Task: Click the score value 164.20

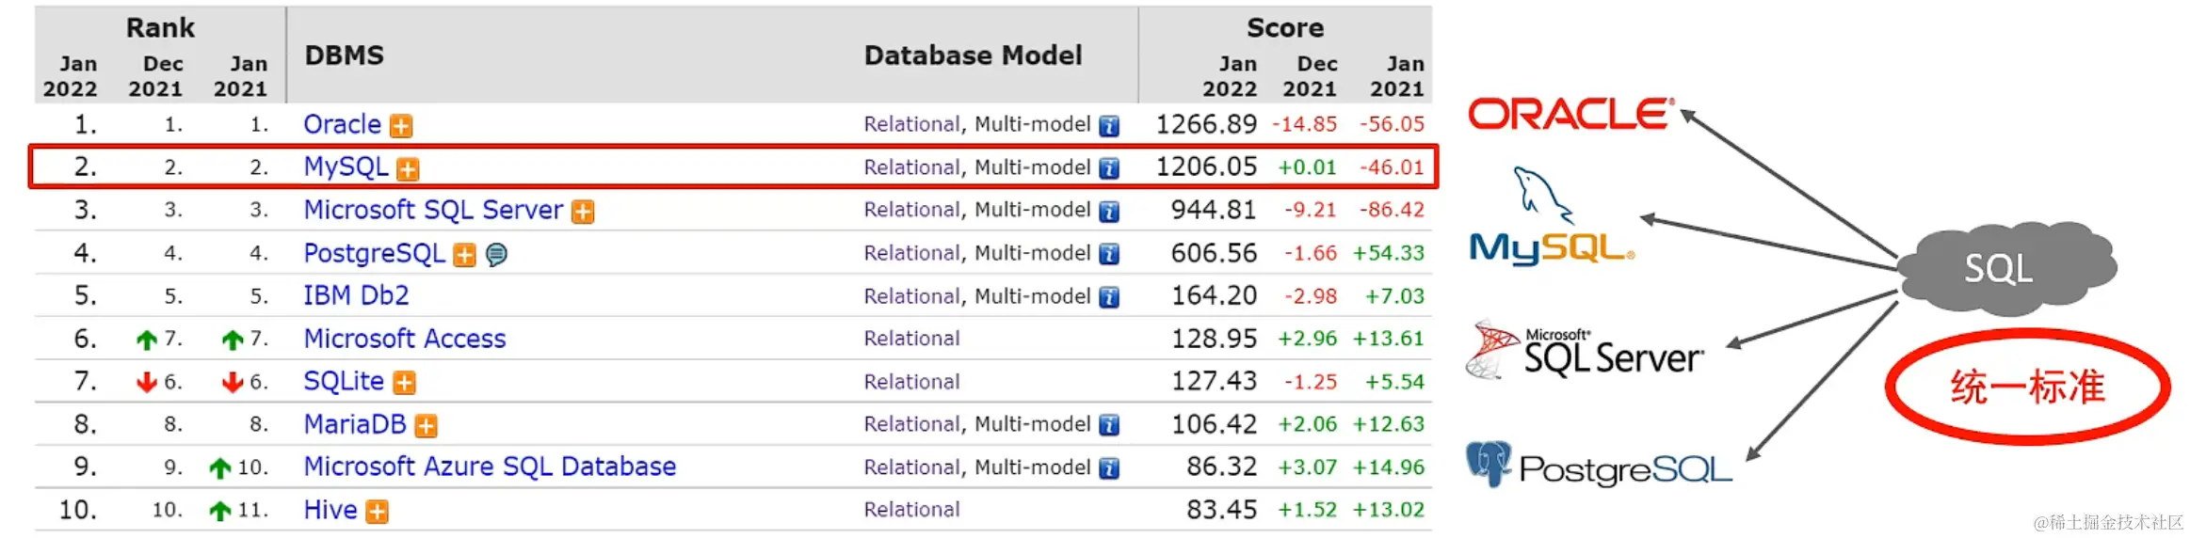Action: coord(1214,296)
